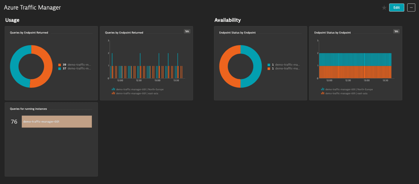Screen dimensions: 419x184
Task: Click 12:30 axis label in Endpoint Status chart
Action: point(348,80)
